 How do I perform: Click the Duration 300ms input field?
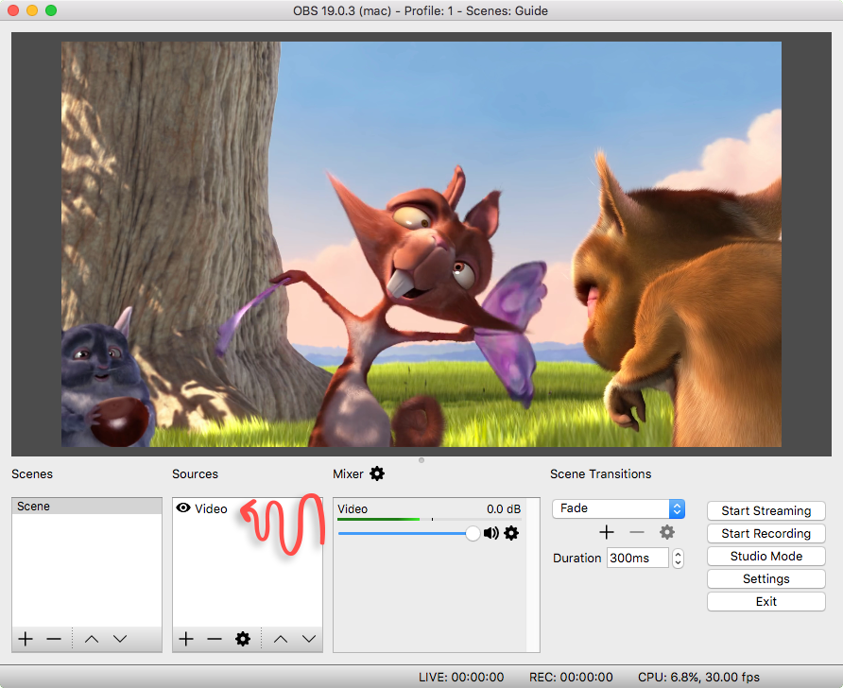click(x=638, y=558)
